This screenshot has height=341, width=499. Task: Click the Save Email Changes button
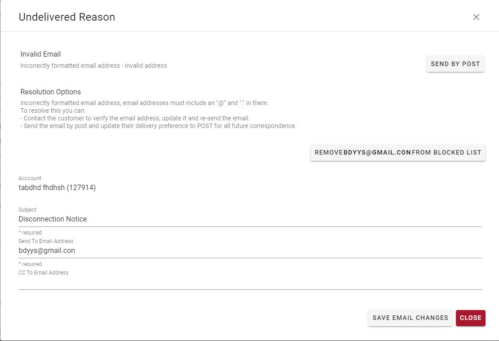[x=410, y=318]
